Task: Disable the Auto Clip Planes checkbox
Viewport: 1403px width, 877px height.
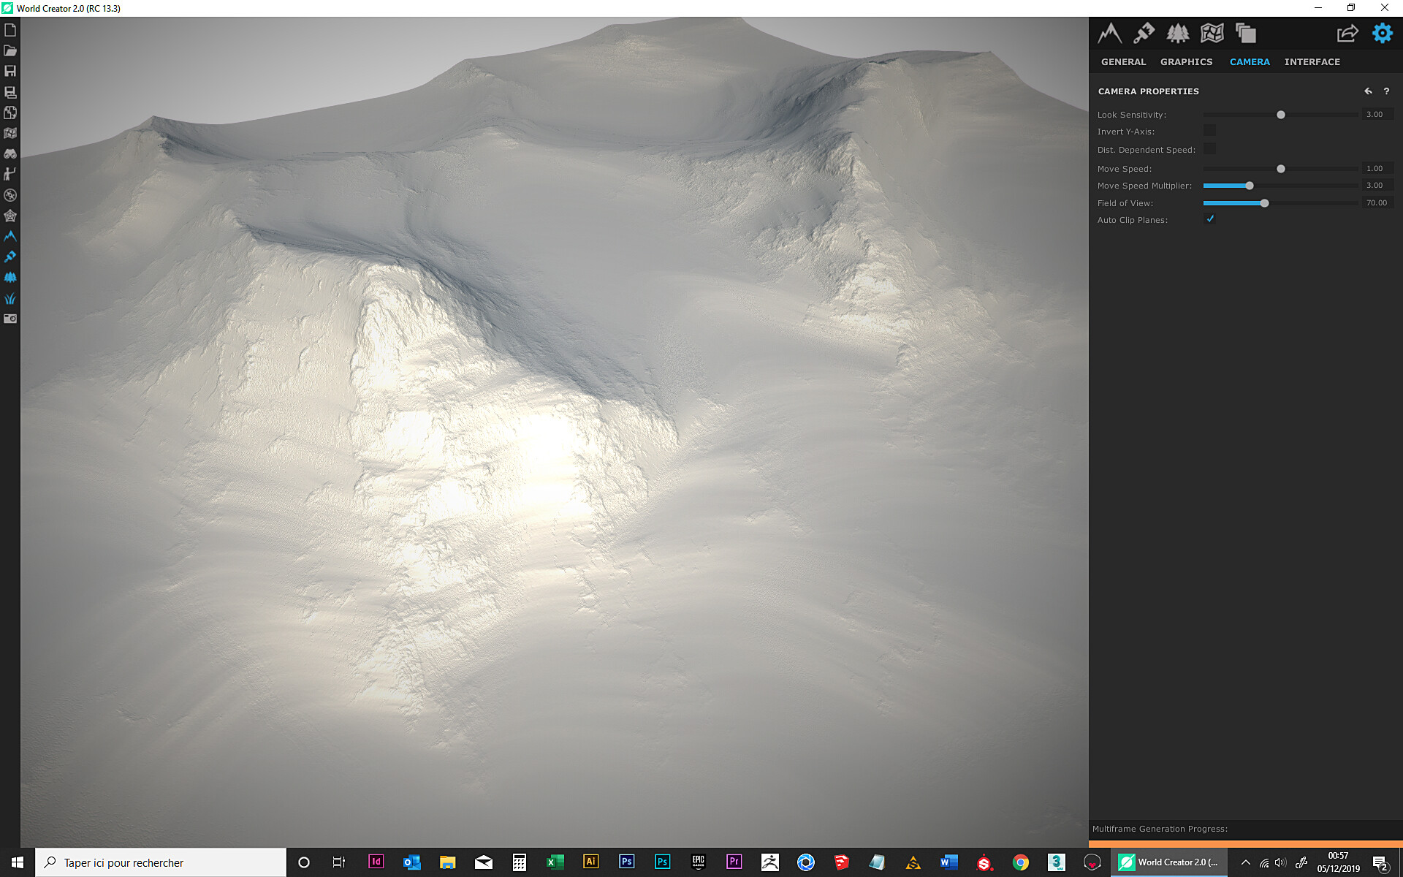Action: [x=1210, y=219]
